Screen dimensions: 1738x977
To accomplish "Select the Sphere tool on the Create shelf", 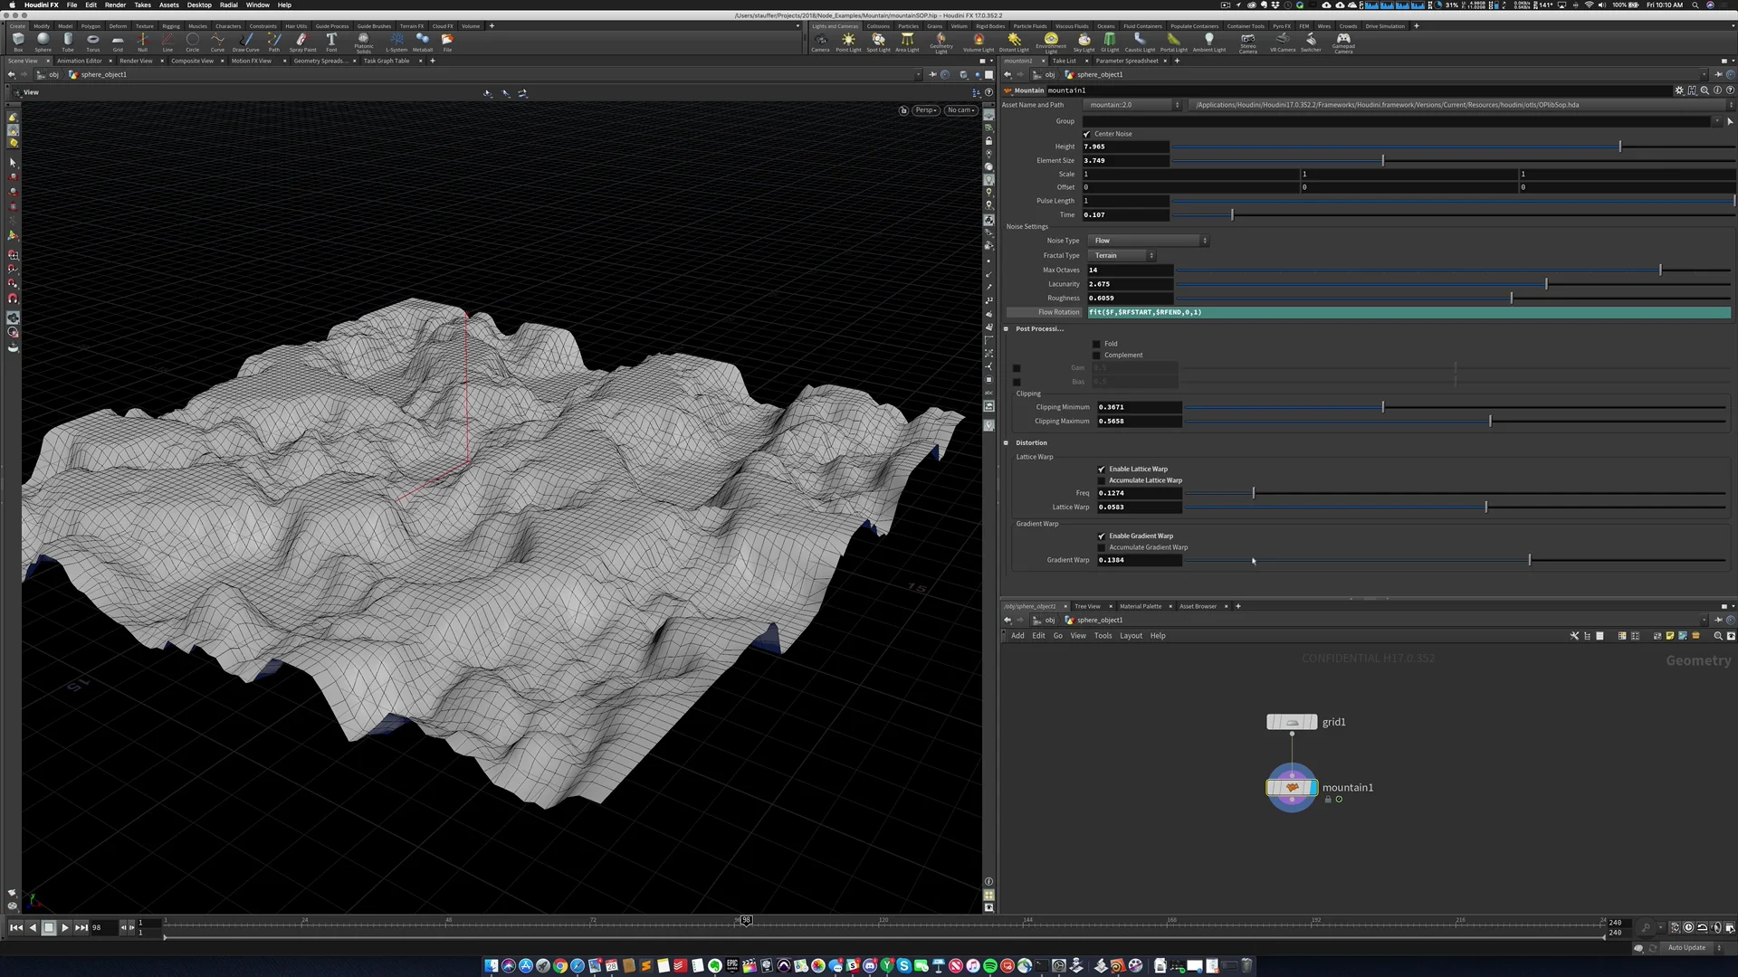I will 43,42.
